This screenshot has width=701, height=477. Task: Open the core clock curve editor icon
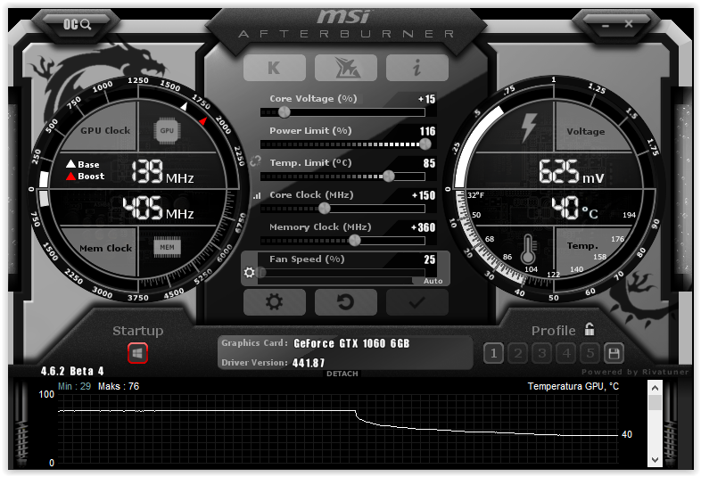257,196
